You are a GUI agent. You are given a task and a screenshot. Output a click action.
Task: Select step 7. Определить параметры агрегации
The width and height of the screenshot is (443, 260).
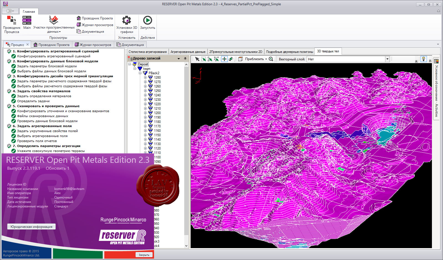pos(47,146)
